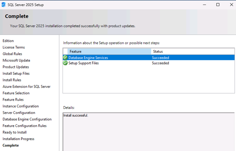Click the Global Rules step
The image size is (236, 151).
pos(12,54)
